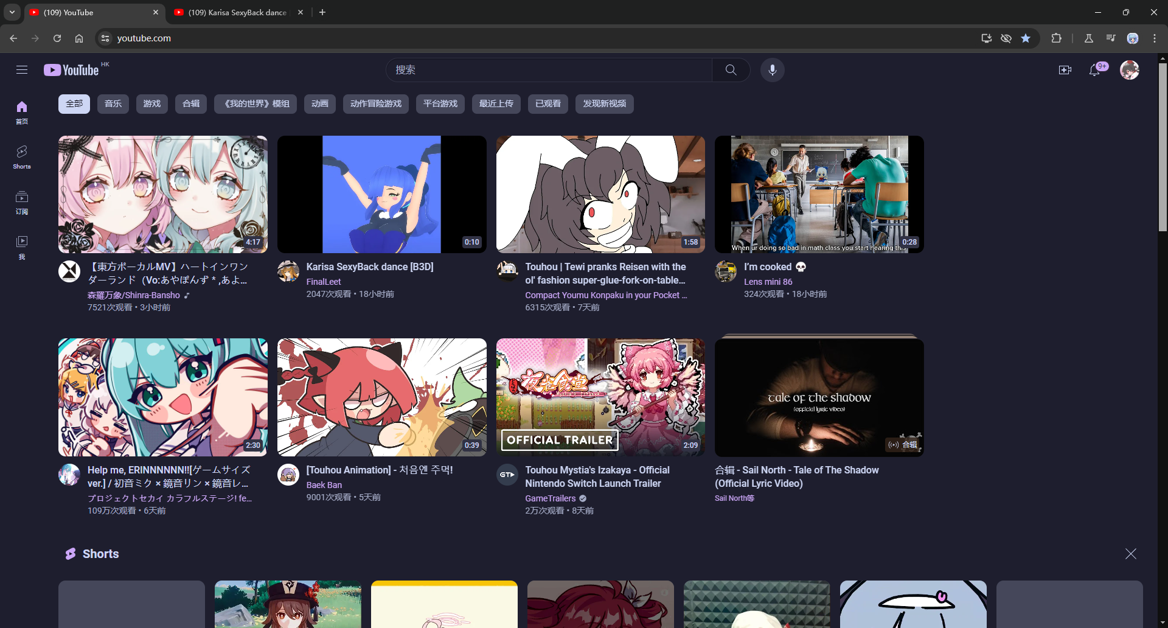
Task: Open the Chrome three-dot menu
Action: (1154, 38)
